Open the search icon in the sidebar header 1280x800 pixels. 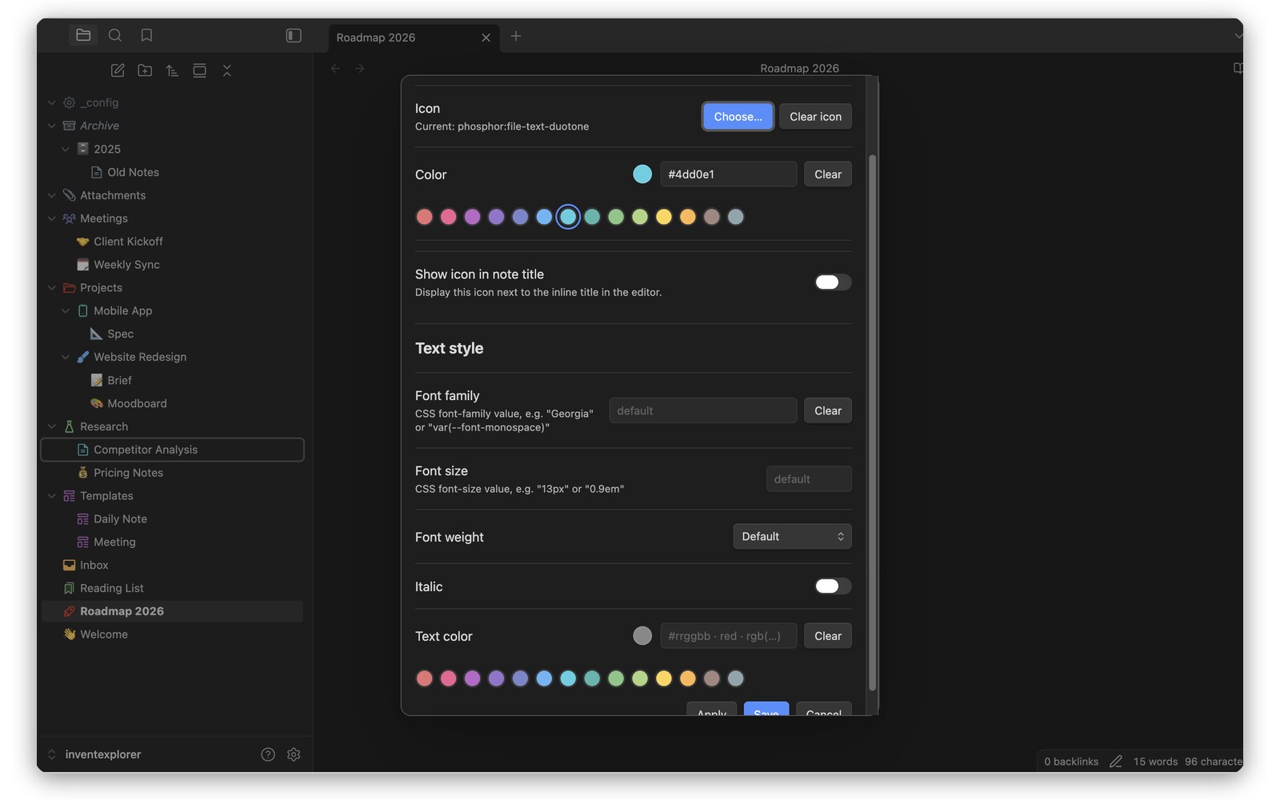pyautogui.click(x=115, y=35)
